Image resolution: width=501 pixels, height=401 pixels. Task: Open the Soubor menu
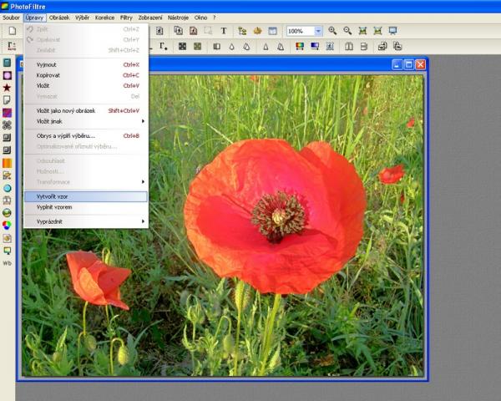point(11,18)
